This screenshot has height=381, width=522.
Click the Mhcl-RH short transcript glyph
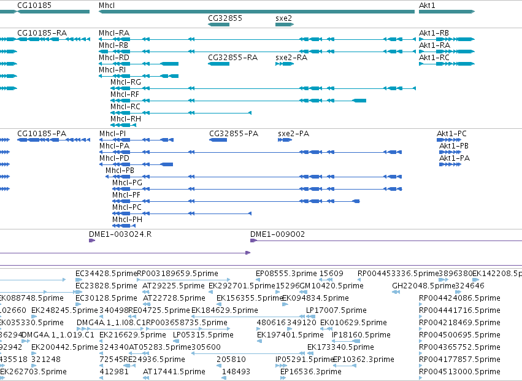[123, 125]
